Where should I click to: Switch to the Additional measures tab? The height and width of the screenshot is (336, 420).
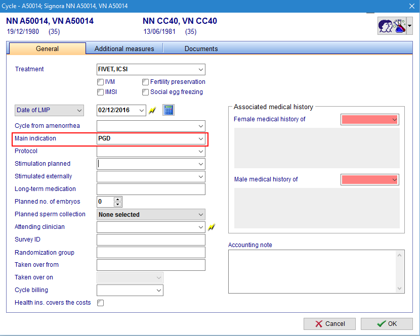tap(124, 49)
